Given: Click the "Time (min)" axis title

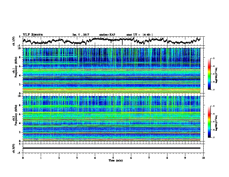Looking at the screenshot, I should point(116,161).
